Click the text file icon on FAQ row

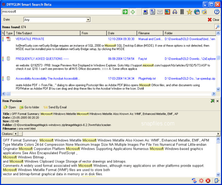pos(8,59)
